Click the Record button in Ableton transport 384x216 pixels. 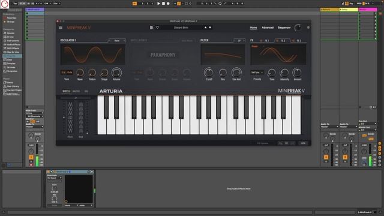point(168,4)
